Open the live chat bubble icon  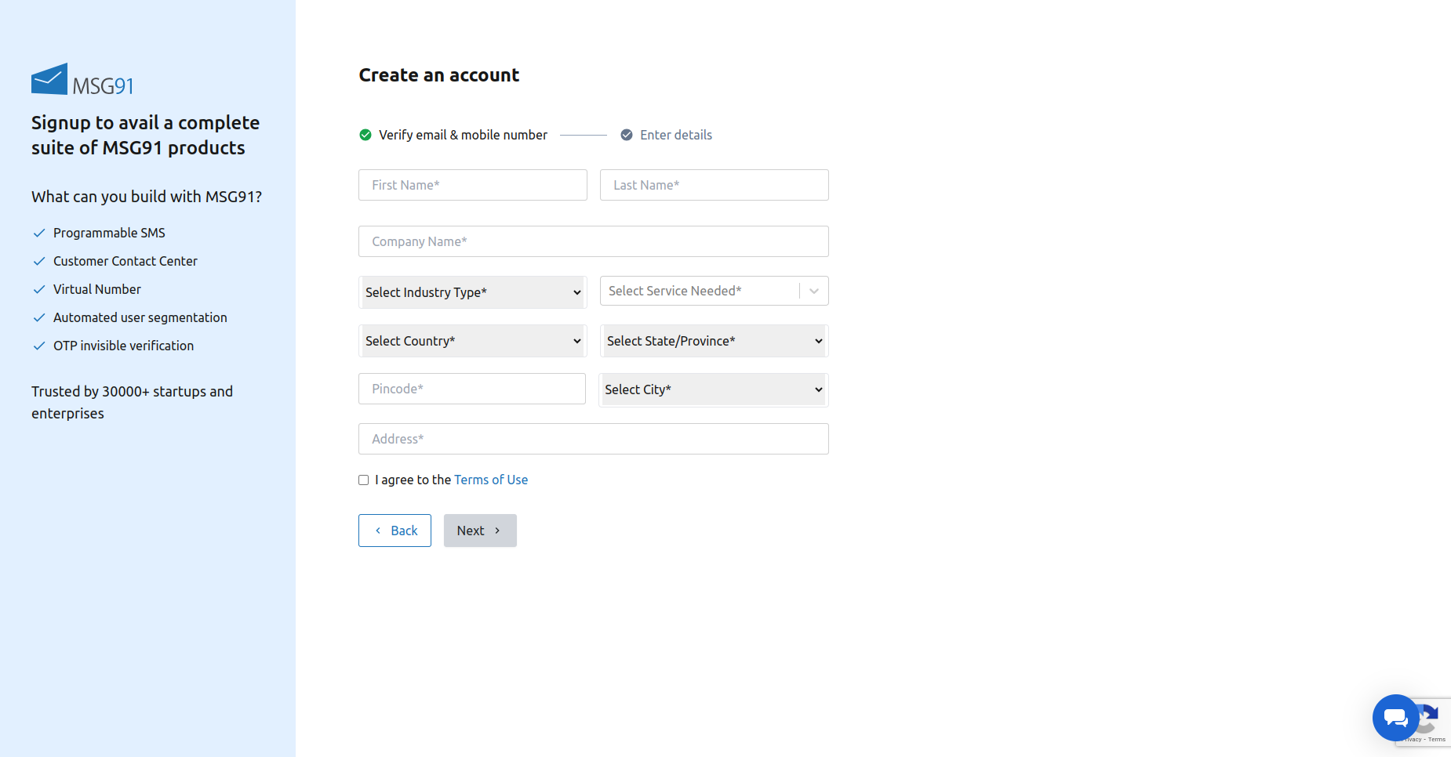(x=1395, y=717)
